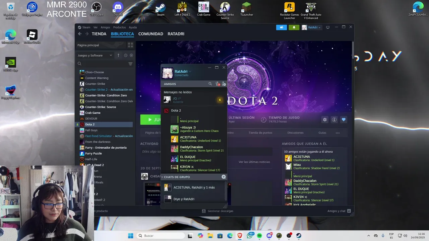Open Wallpaper Engine desktop icon
This screenshot has width=429, height=241.
point(32,9)
